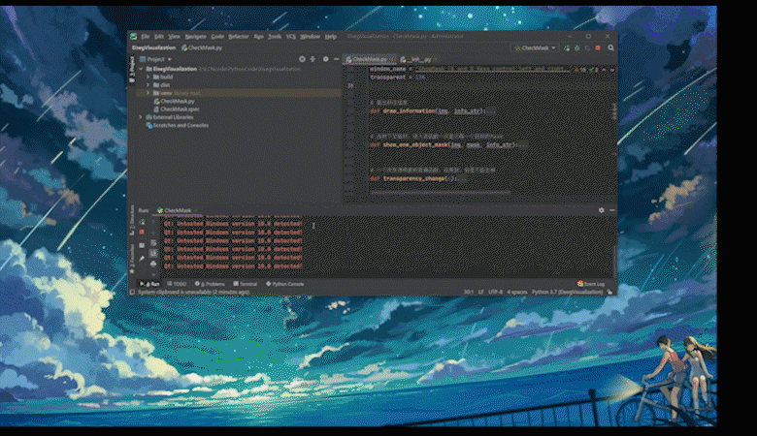
Task: Open the CheckMask run configuration dropdown
Action: 535,47
